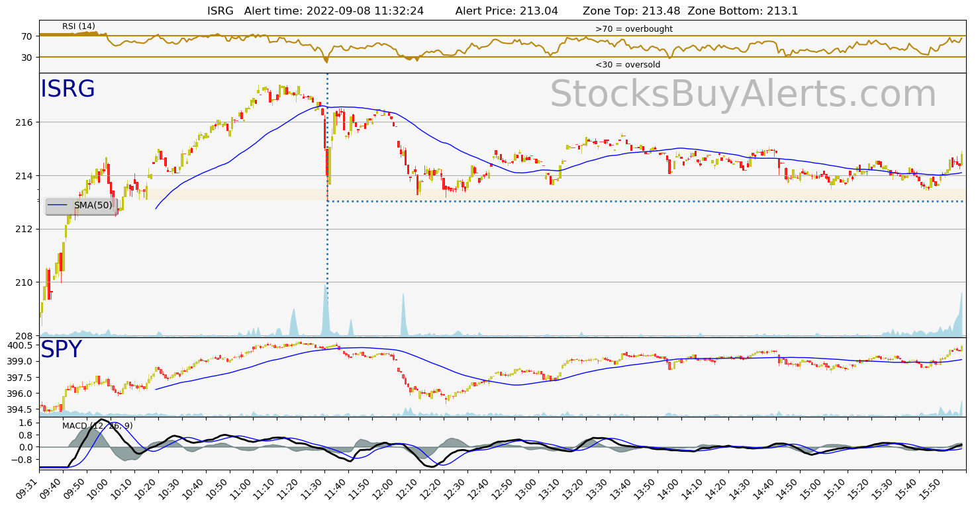The width and height of the screenshot is (976, 508).
Task: Click the MACD 0.8 axis label
Action: [26, 435]
